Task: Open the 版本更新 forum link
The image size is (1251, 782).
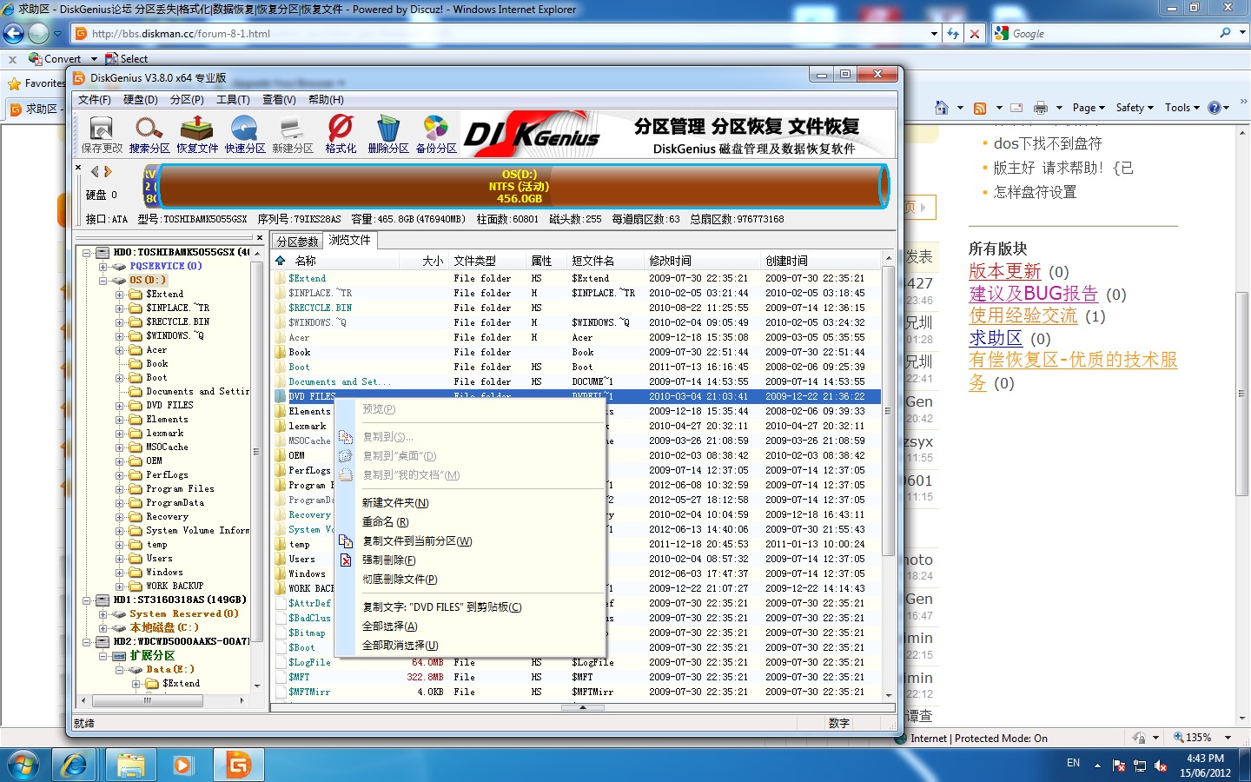Action: pyautogui.click(x=1005, y=271)
